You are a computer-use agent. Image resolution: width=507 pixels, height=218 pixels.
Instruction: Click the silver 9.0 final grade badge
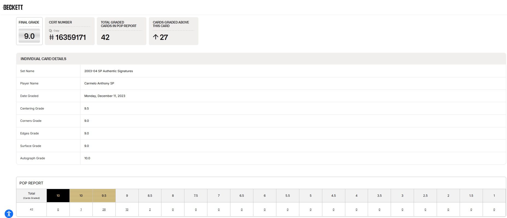coord(29,36)
